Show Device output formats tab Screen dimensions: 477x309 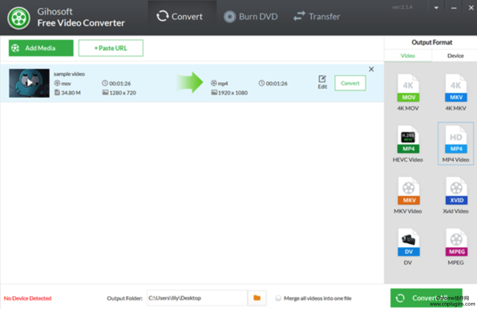455,56
